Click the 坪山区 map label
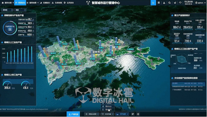 coord(117,44)
